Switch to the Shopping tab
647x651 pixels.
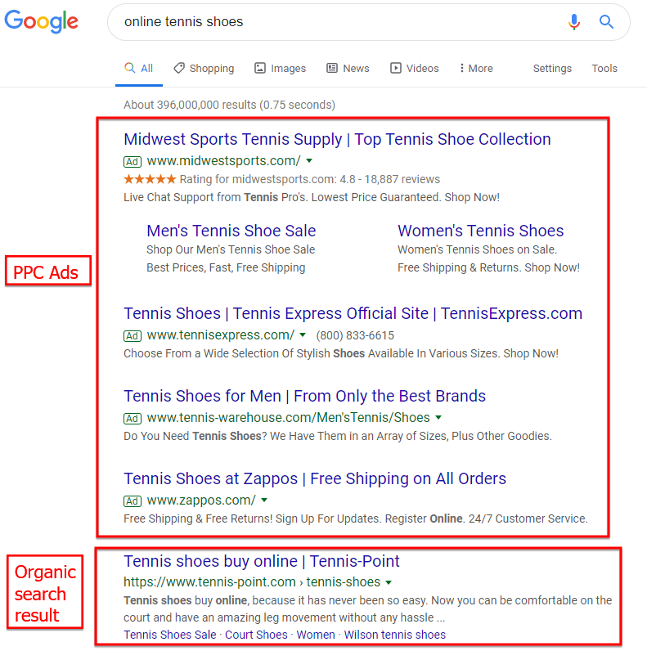[204, 68]
